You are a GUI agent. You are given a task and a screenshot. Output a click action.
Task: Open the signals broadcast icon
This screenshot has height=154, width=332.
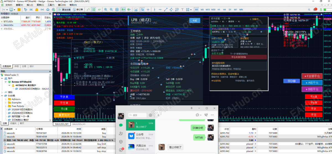(x=42, y=10)
